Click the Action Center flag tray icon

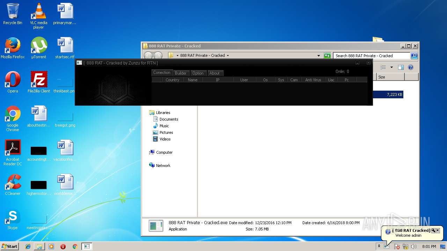tap(397, 246)
